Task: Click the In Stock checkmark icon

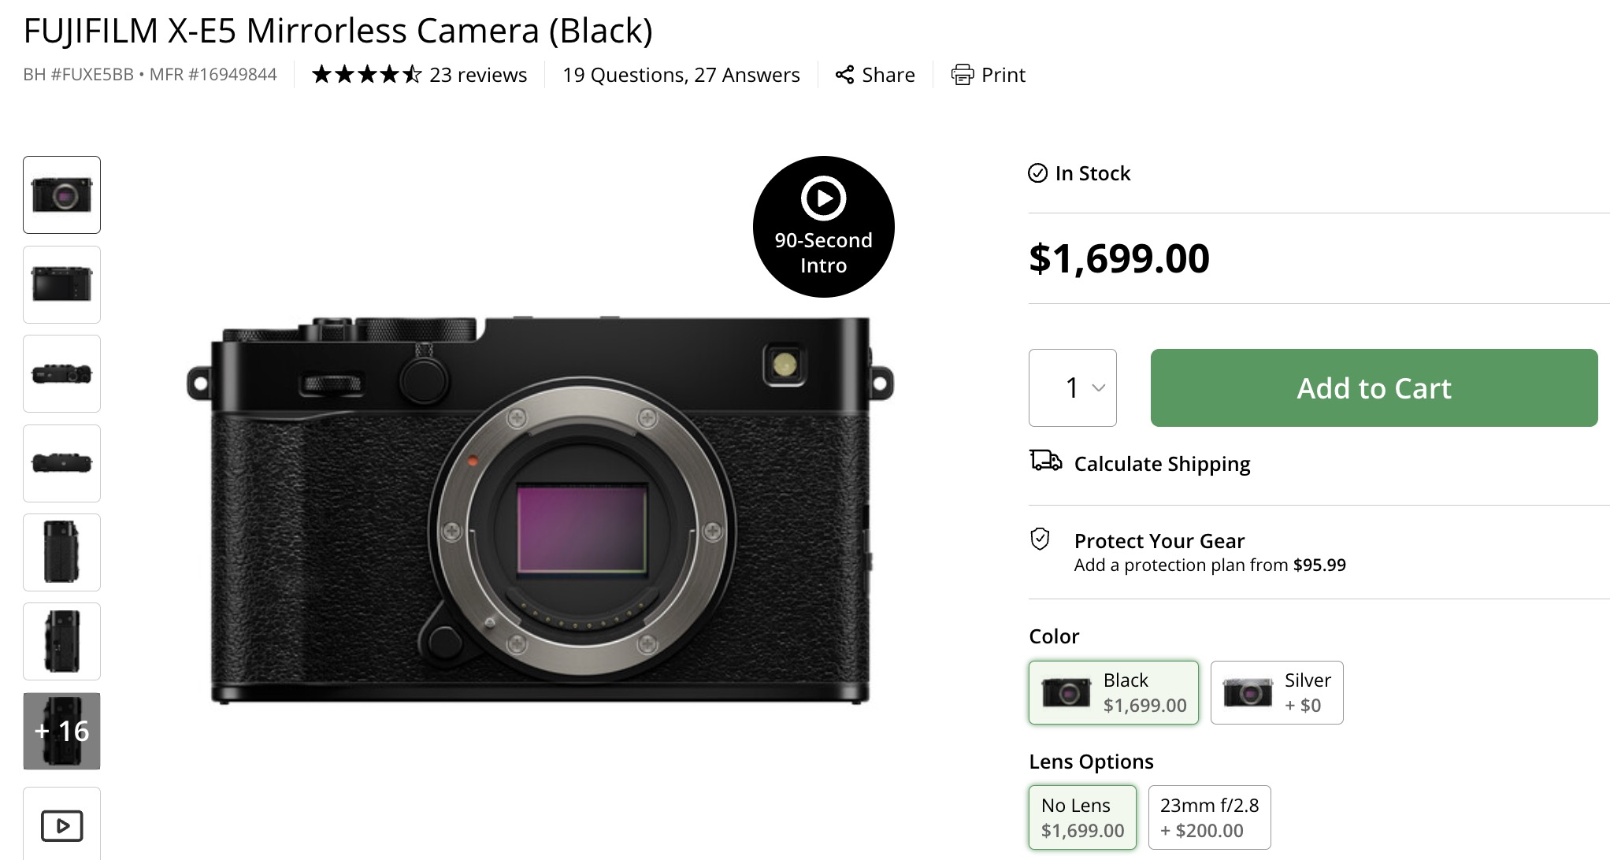Action: coord(1039,173)
